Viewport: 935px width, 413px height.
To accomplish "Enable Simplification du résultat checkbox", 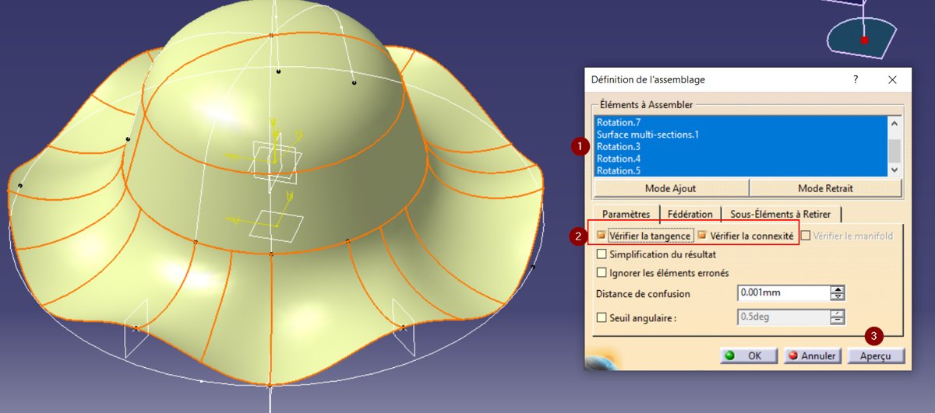I will (x=602, y=254).
